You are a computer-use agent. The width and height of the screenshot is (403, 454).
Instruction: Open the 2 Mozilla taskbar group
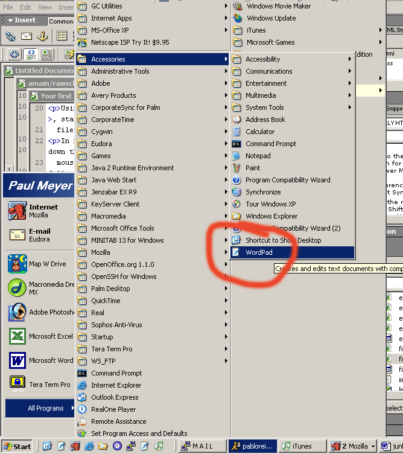[352, 446]
